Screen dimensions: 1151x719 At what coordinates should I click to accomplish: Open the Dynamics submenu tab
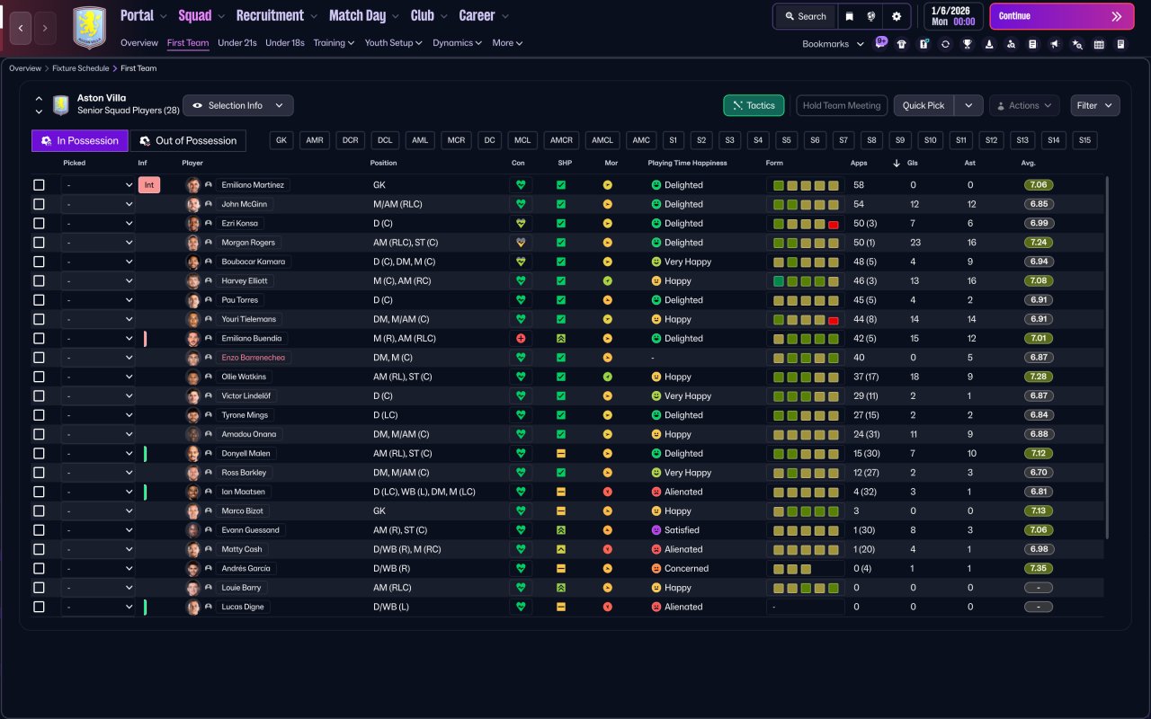458,43
